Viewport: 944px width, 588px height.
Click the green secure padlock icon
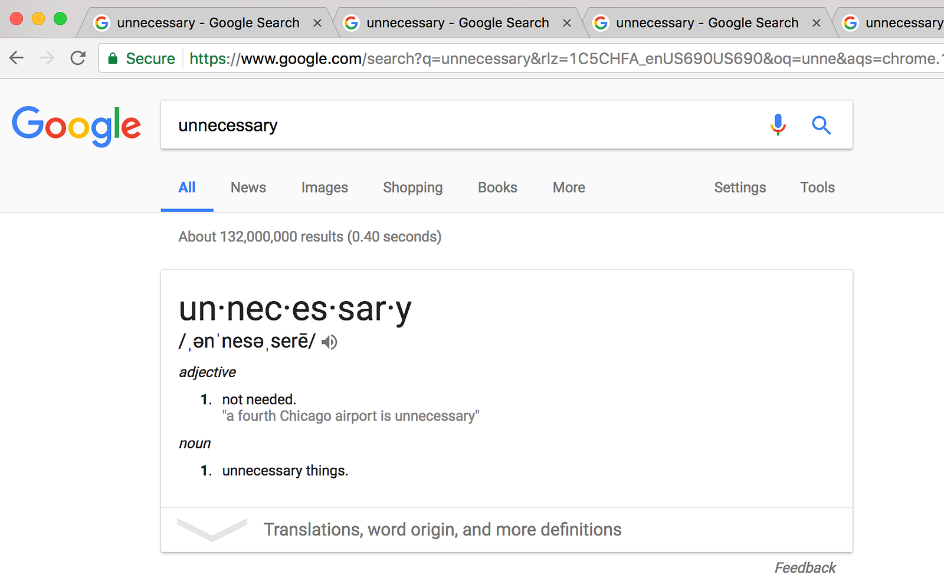(113, 58)
